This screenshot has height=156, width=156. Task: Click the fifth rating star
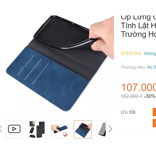[x=140, y=53]
